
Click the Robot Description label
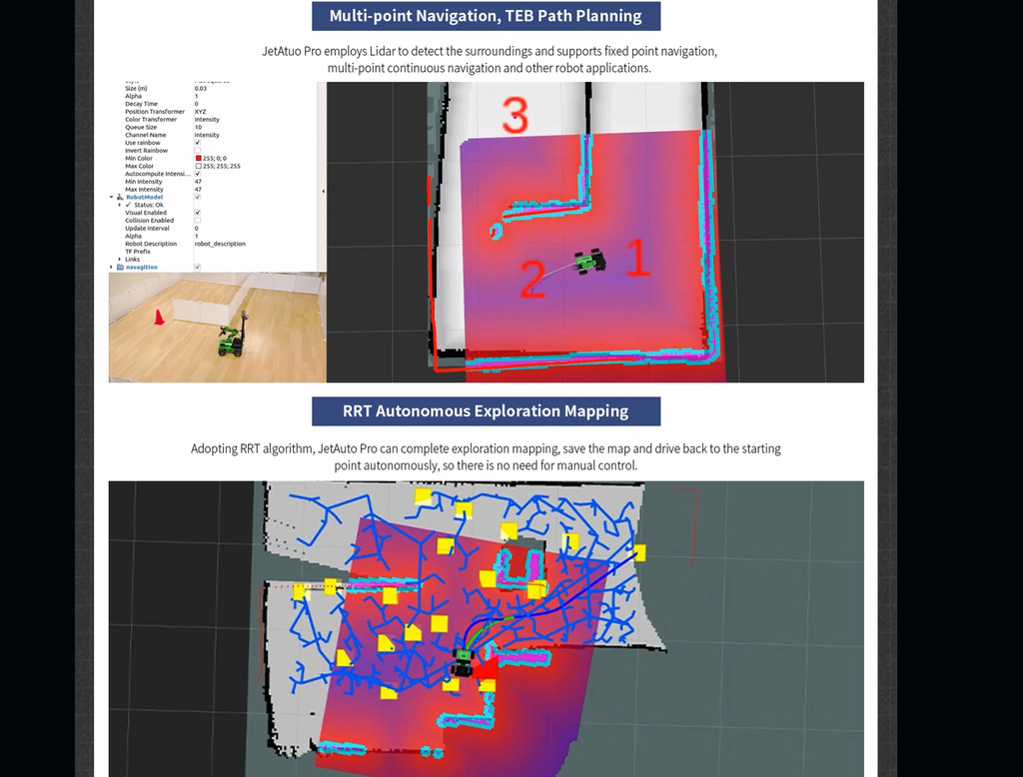[151, 244]
